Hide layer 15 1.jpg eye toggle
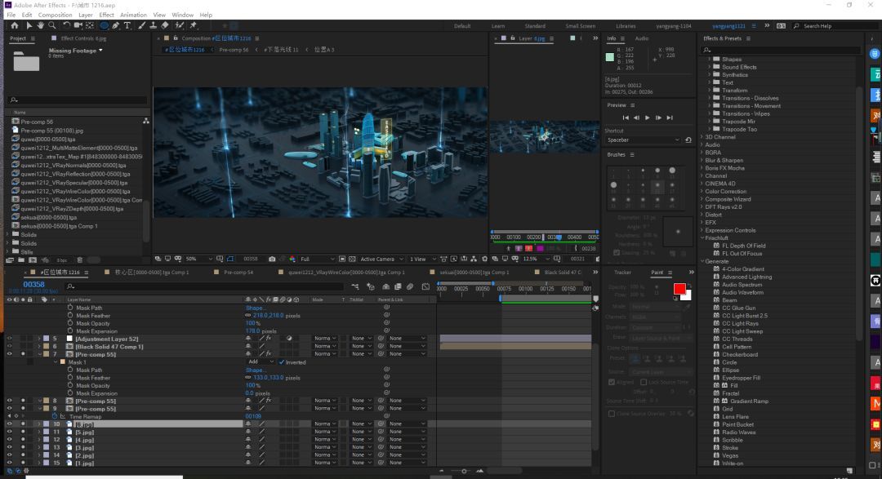 click(x=9, y=463)
